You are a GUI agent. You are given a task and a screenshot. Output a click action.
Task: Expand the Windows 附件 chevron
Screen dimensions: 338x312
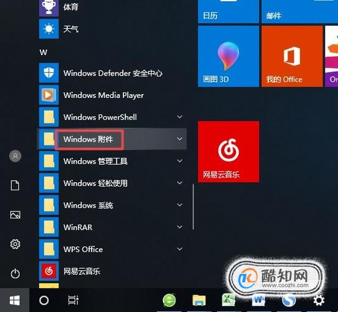click(179, 139)
